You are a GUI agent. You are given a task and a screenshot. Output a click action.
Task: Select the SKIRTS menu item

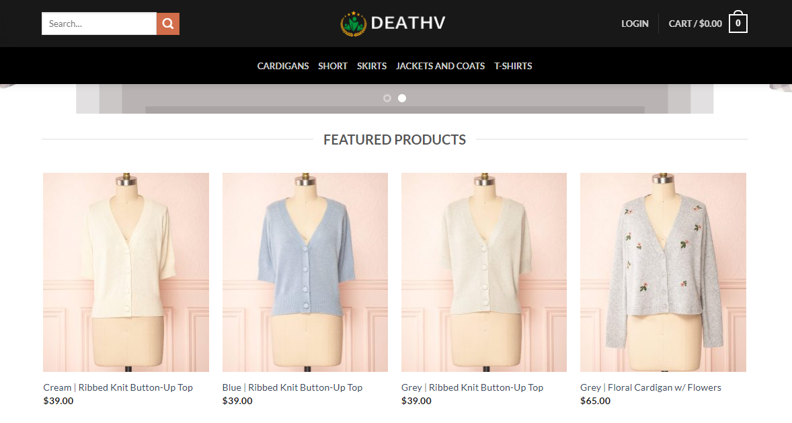point(372,66)
